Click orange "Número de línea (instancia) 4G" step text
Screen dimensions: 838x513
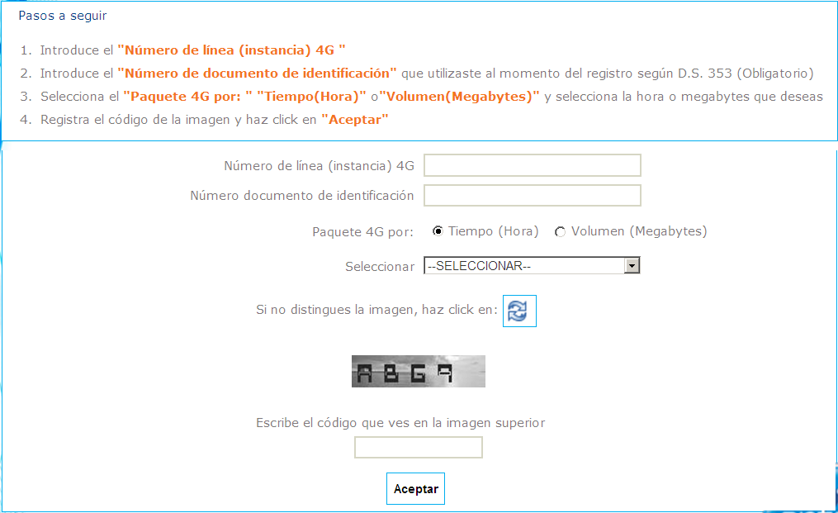tap(231, 50)
